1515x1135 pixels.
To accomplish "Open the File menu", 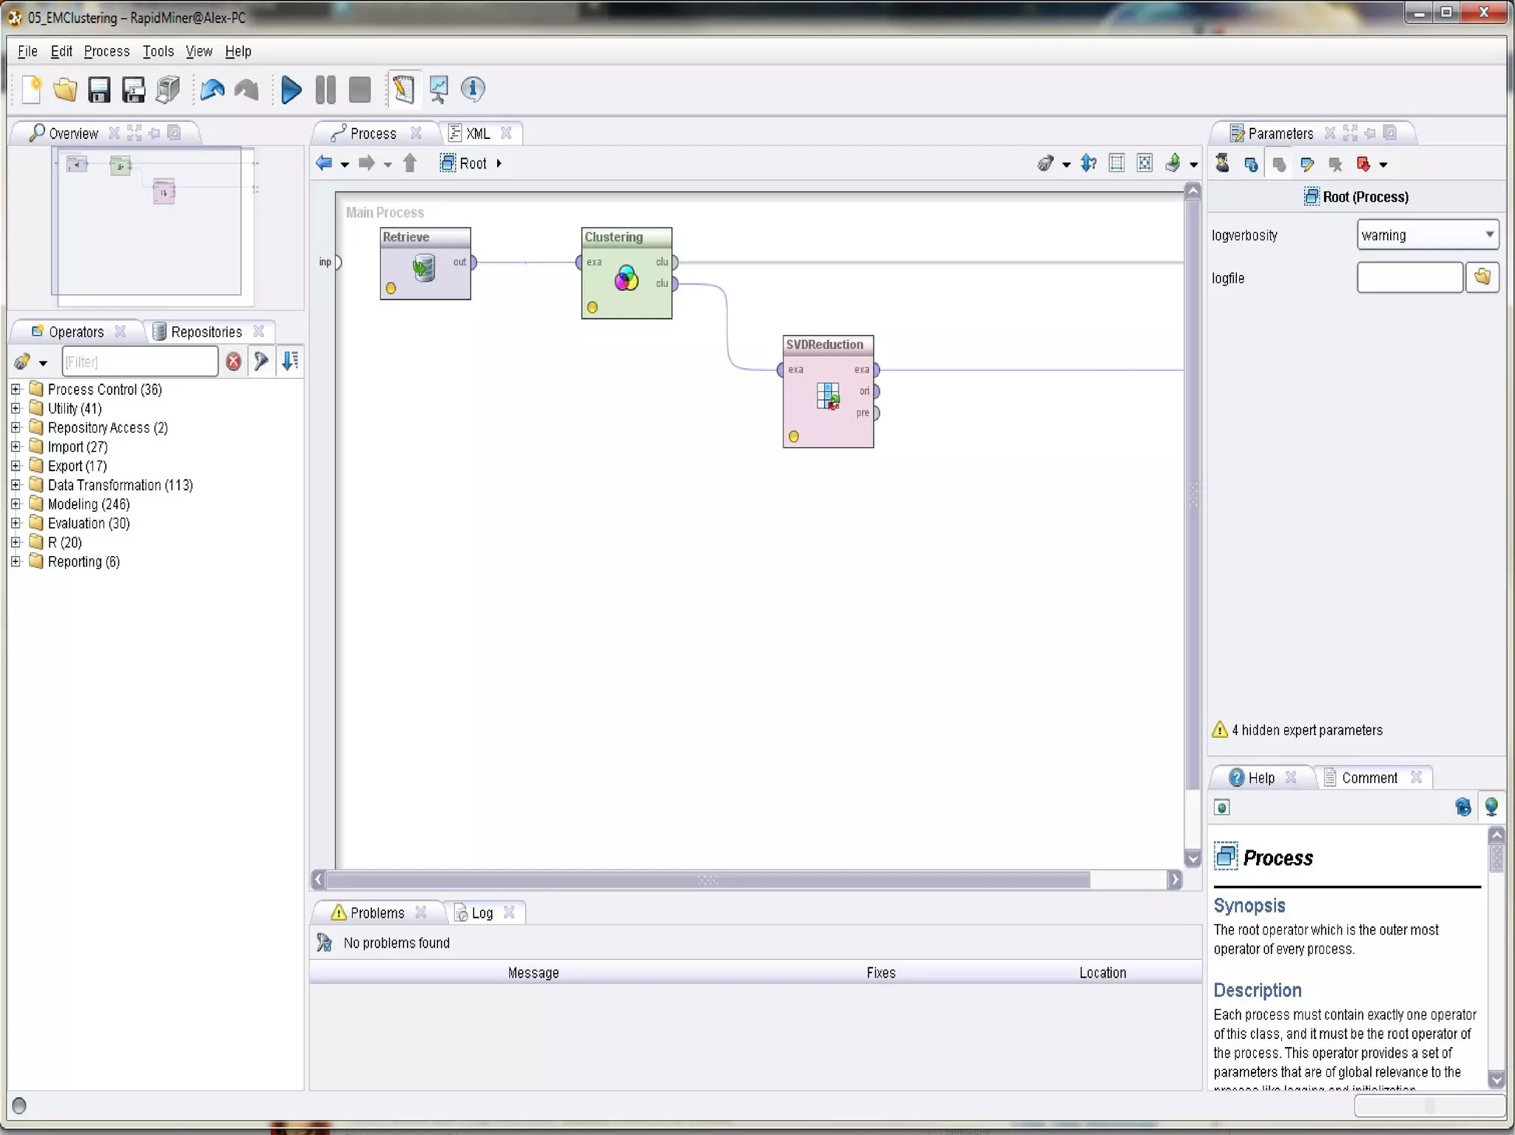I will (27, 51).
